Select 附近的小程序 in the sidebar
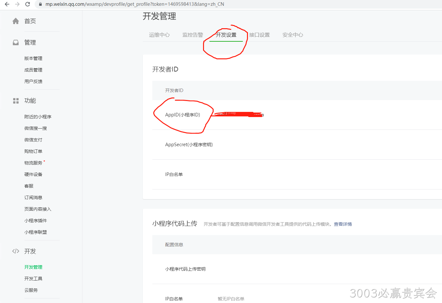 point(38,117)
